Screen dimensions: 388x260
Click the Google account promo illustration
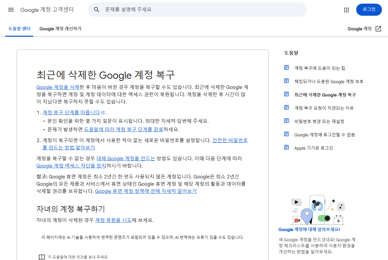(317, 210)
